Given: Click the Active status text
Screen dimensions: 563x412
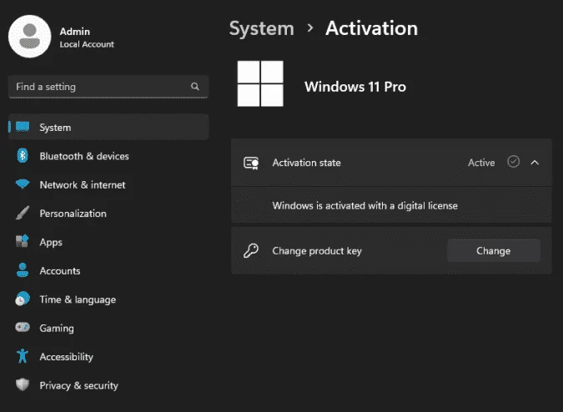Looking at the screenshot, I should (481, 163).
